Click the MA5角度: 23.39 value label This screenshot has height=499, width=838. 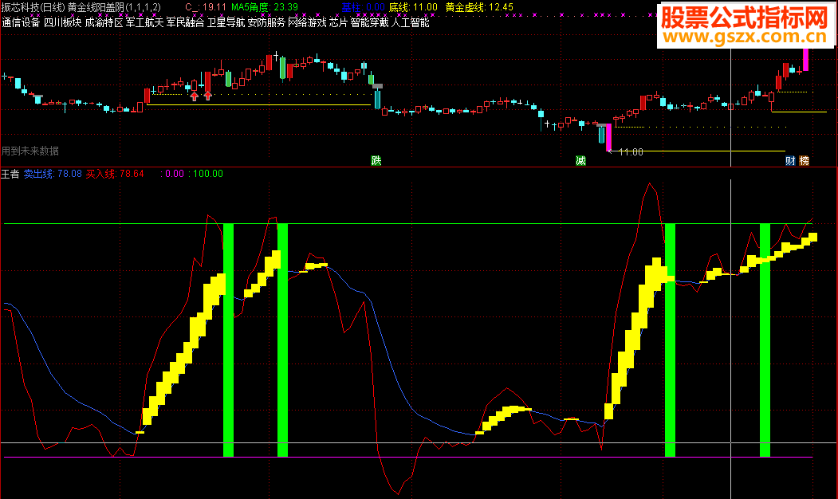pyautogui.click(x=265, y=7)
